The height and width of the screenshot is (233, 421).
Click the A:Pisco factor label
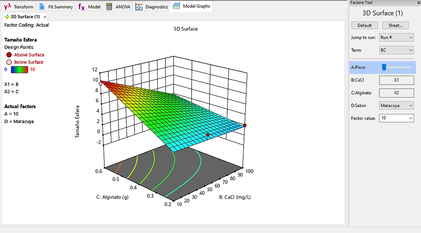(x=358, y=67)
